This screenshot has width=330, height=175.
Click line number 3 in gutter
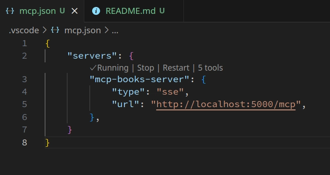coord(24,79)
